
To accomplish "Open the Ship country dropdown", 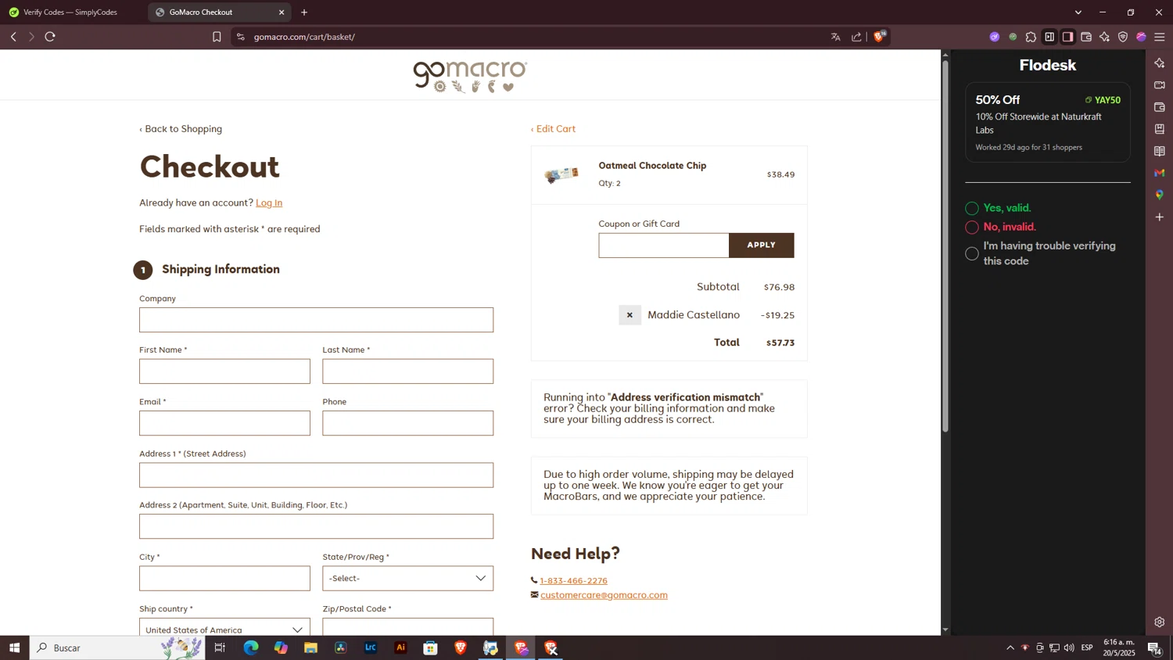I will coord(224,626).
